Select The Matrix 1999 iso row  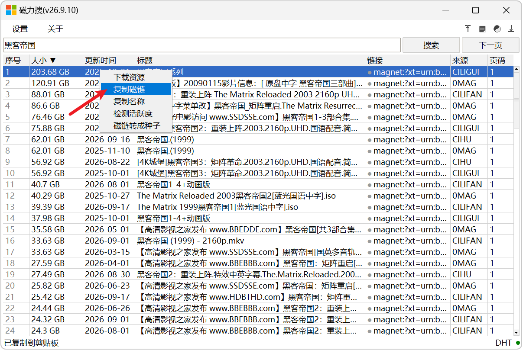(258, 207)
